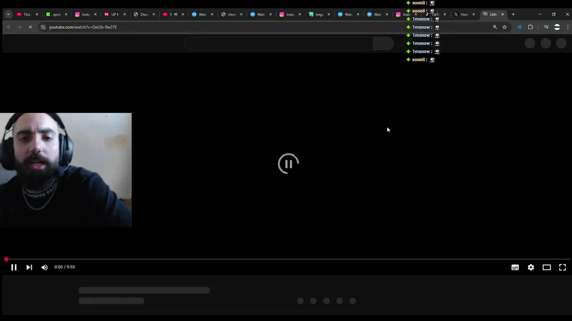Bookmark this page with the star

click(x=505, y=27)
